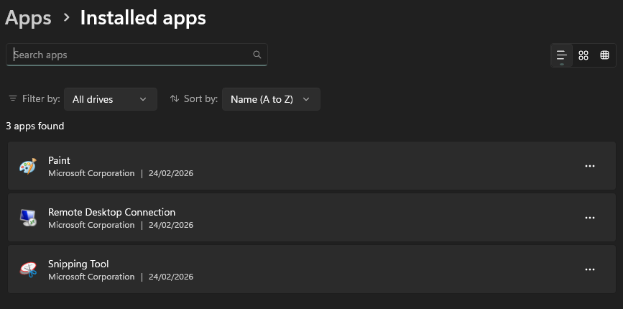The height and width of the screenshot is (309, 623).
Task: Click the Snipping Tool scissors icon
Action: 28,269
